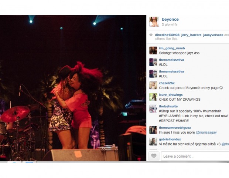Open dinedine130108 liker profile
This screenshot has height=178, width=229.
tap(167, 35)
